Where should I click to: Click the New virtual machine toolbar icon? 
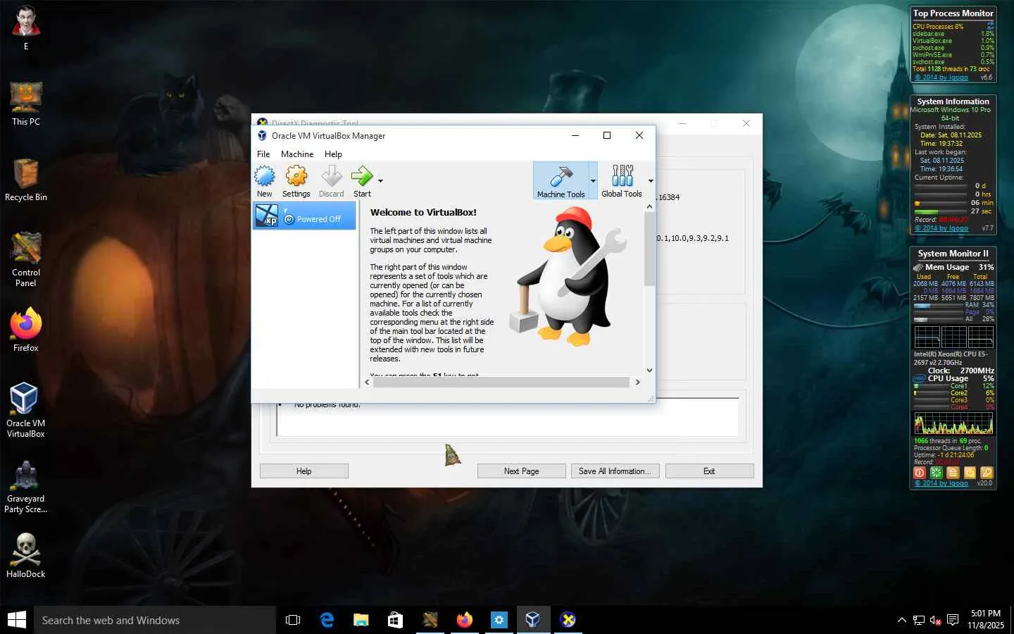[x=264, y=181]
